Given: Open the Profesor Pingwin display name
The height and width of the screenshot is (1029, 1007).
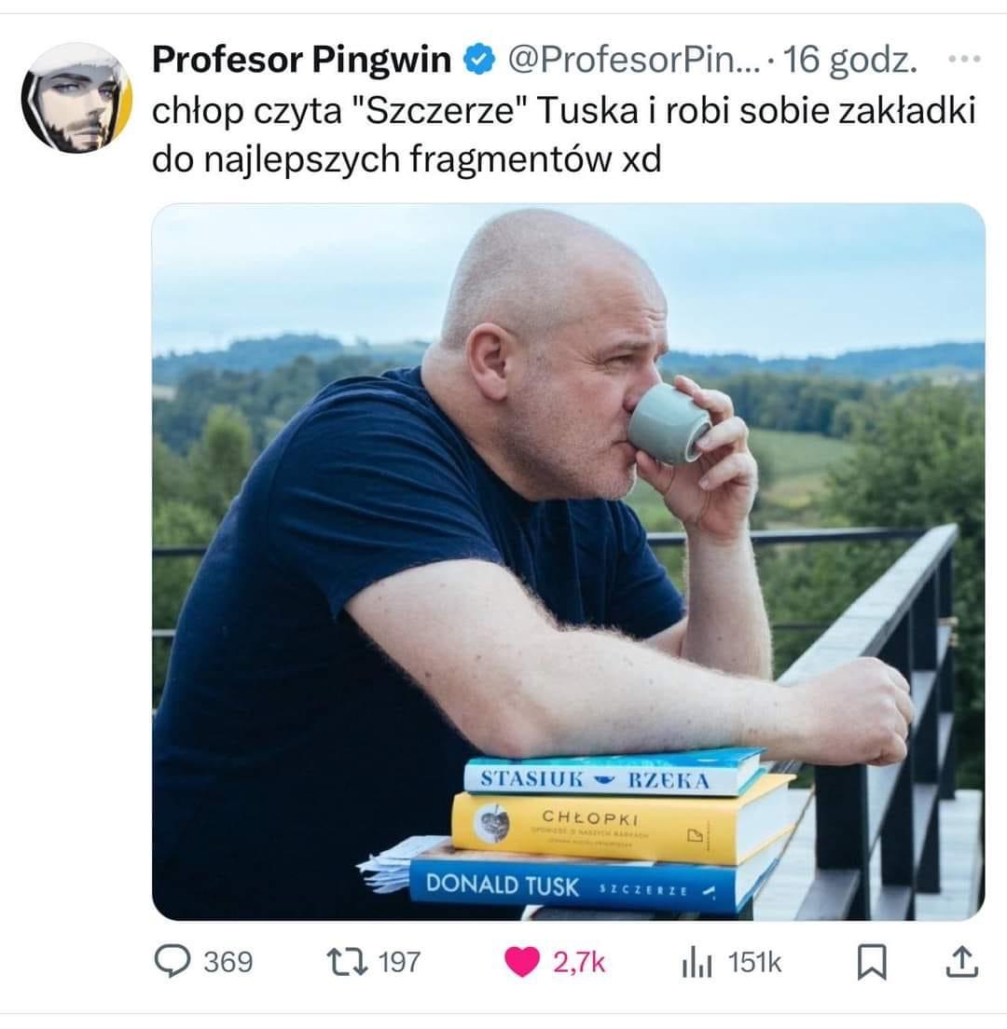Looking at the screenshot, I should pyautogui.click(x=301, y=60).
